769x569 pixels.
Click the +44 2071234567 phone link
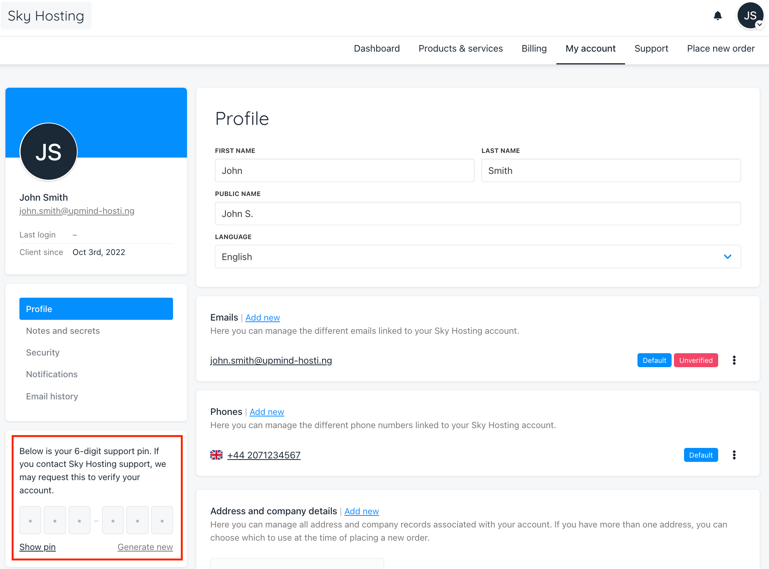[x=264, y=455]
